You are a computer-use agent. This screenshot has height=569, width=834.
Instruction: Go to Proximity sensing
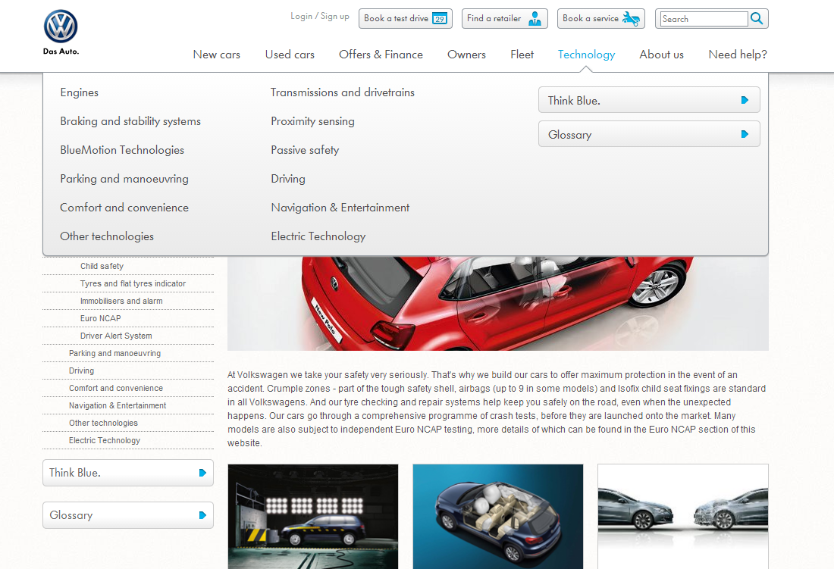(312, 121)
